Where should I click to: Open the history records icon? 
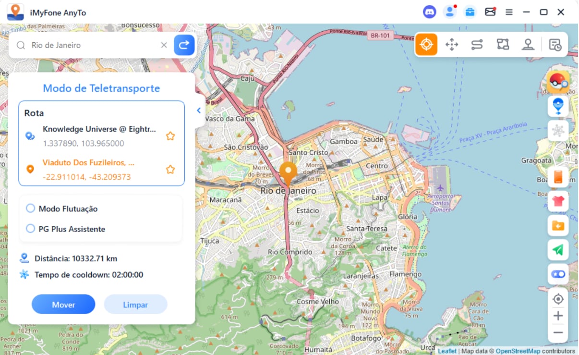[555, 45]
